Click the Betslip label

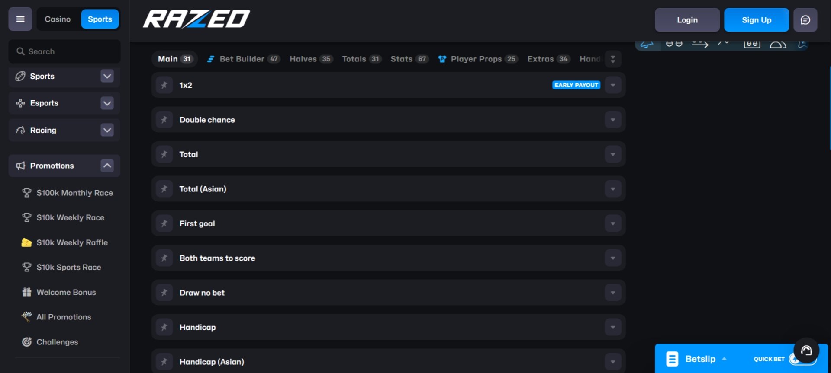click(x=700, y=359)
